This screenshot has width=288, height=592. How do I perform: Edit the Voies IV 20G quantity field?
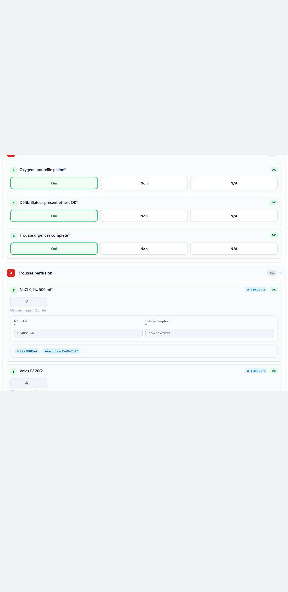(29, 383)
